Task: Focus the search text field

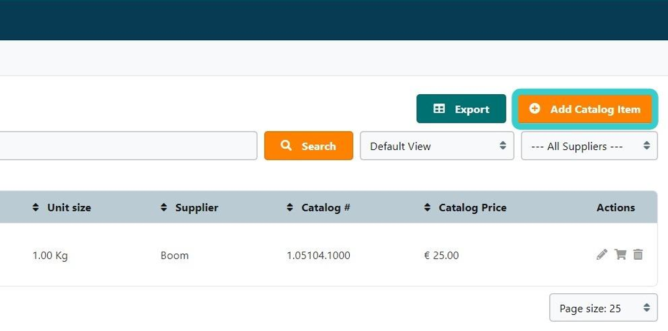Action: pyautogui.click(x=124, y=146)
